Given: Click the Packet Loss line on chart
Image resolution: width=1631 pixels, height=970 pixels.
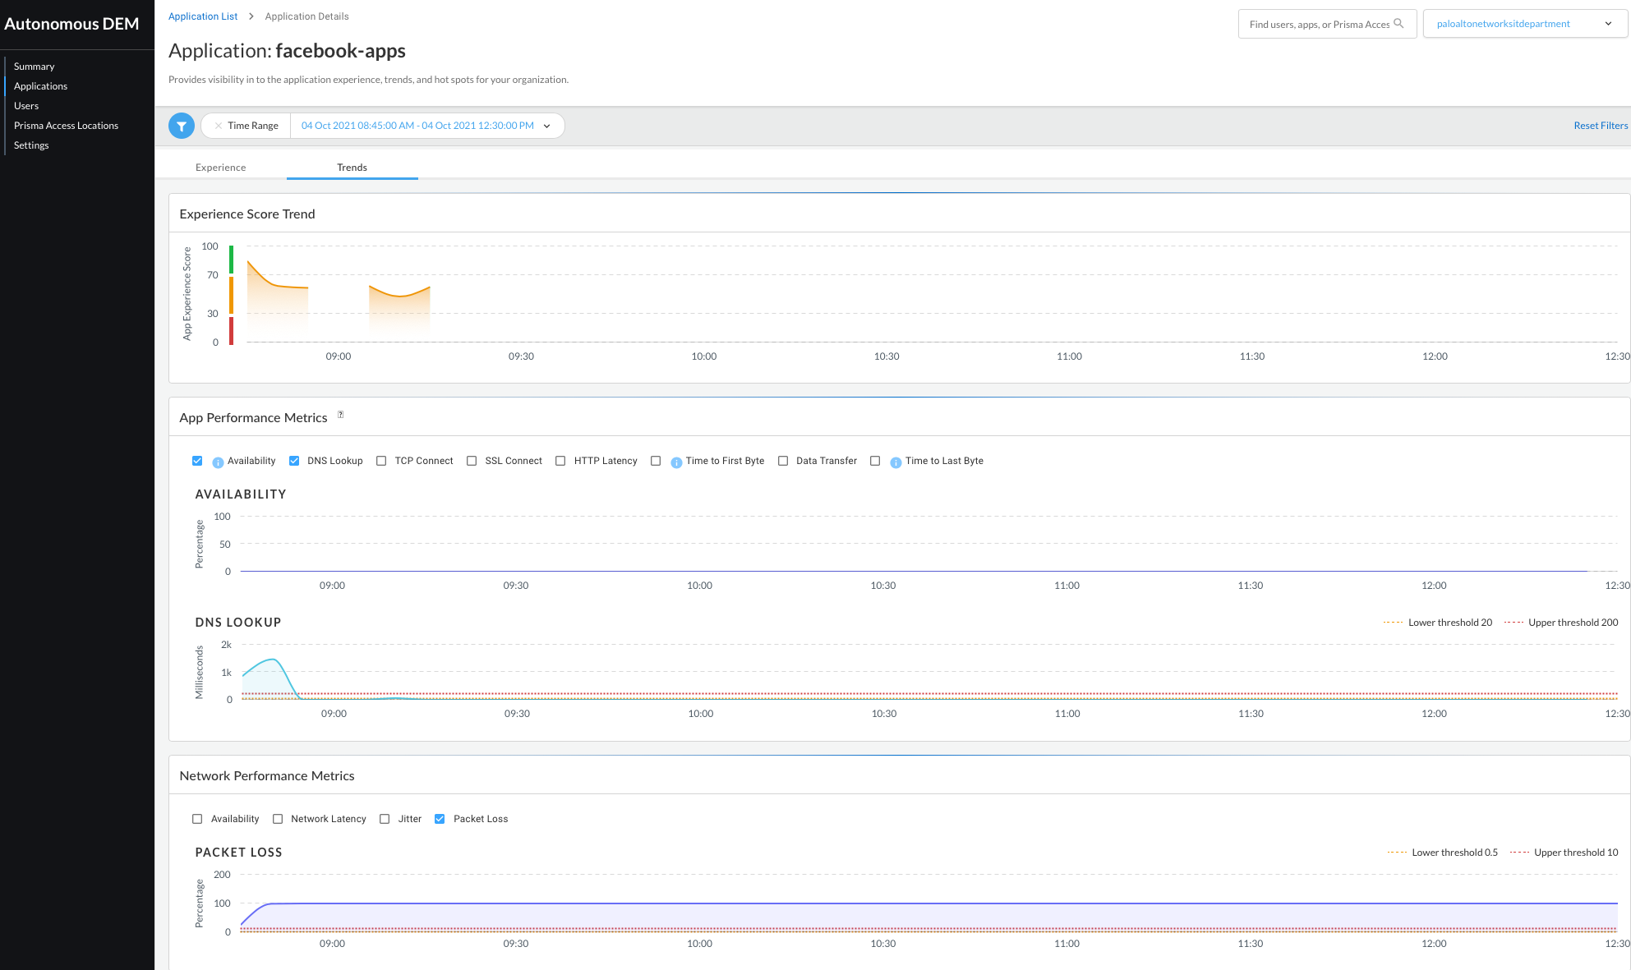Looking at the screenshot, I should pos(928,903).
